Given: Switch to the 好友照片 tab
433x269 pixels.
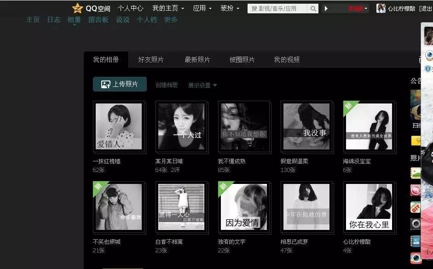Looking at the screenshot, I should point(151,60).
